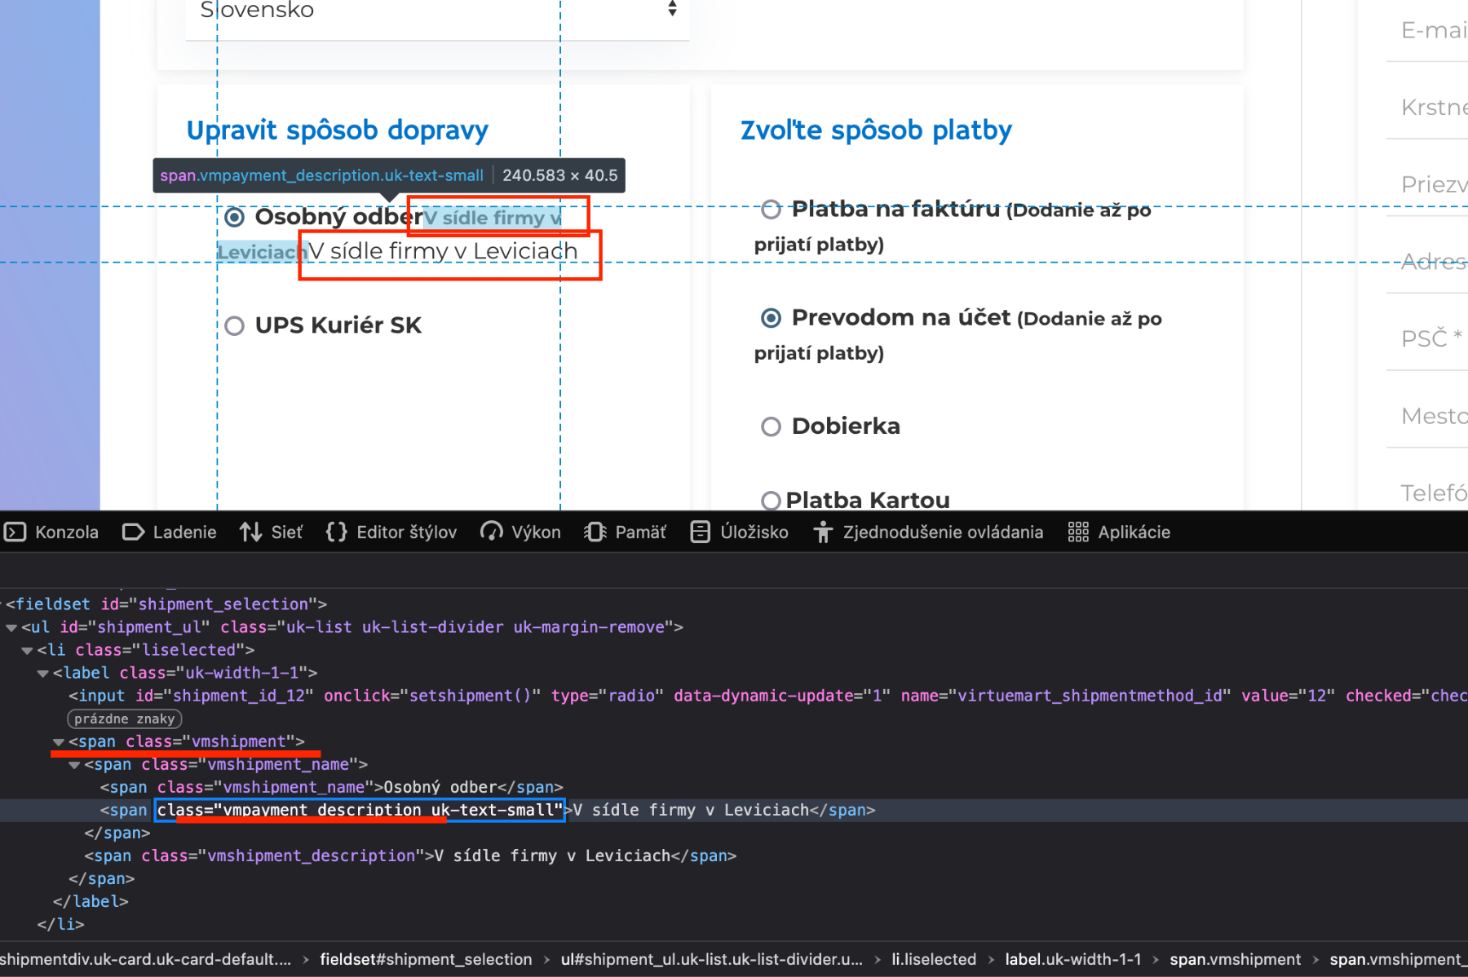This screenshot has width=1468, height=977.
Task: Click the Pamäť memory chip icon
Action: (595, 533)
